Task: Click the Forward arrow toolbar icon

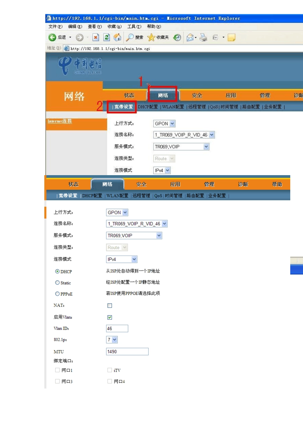Action: (79, 38)
